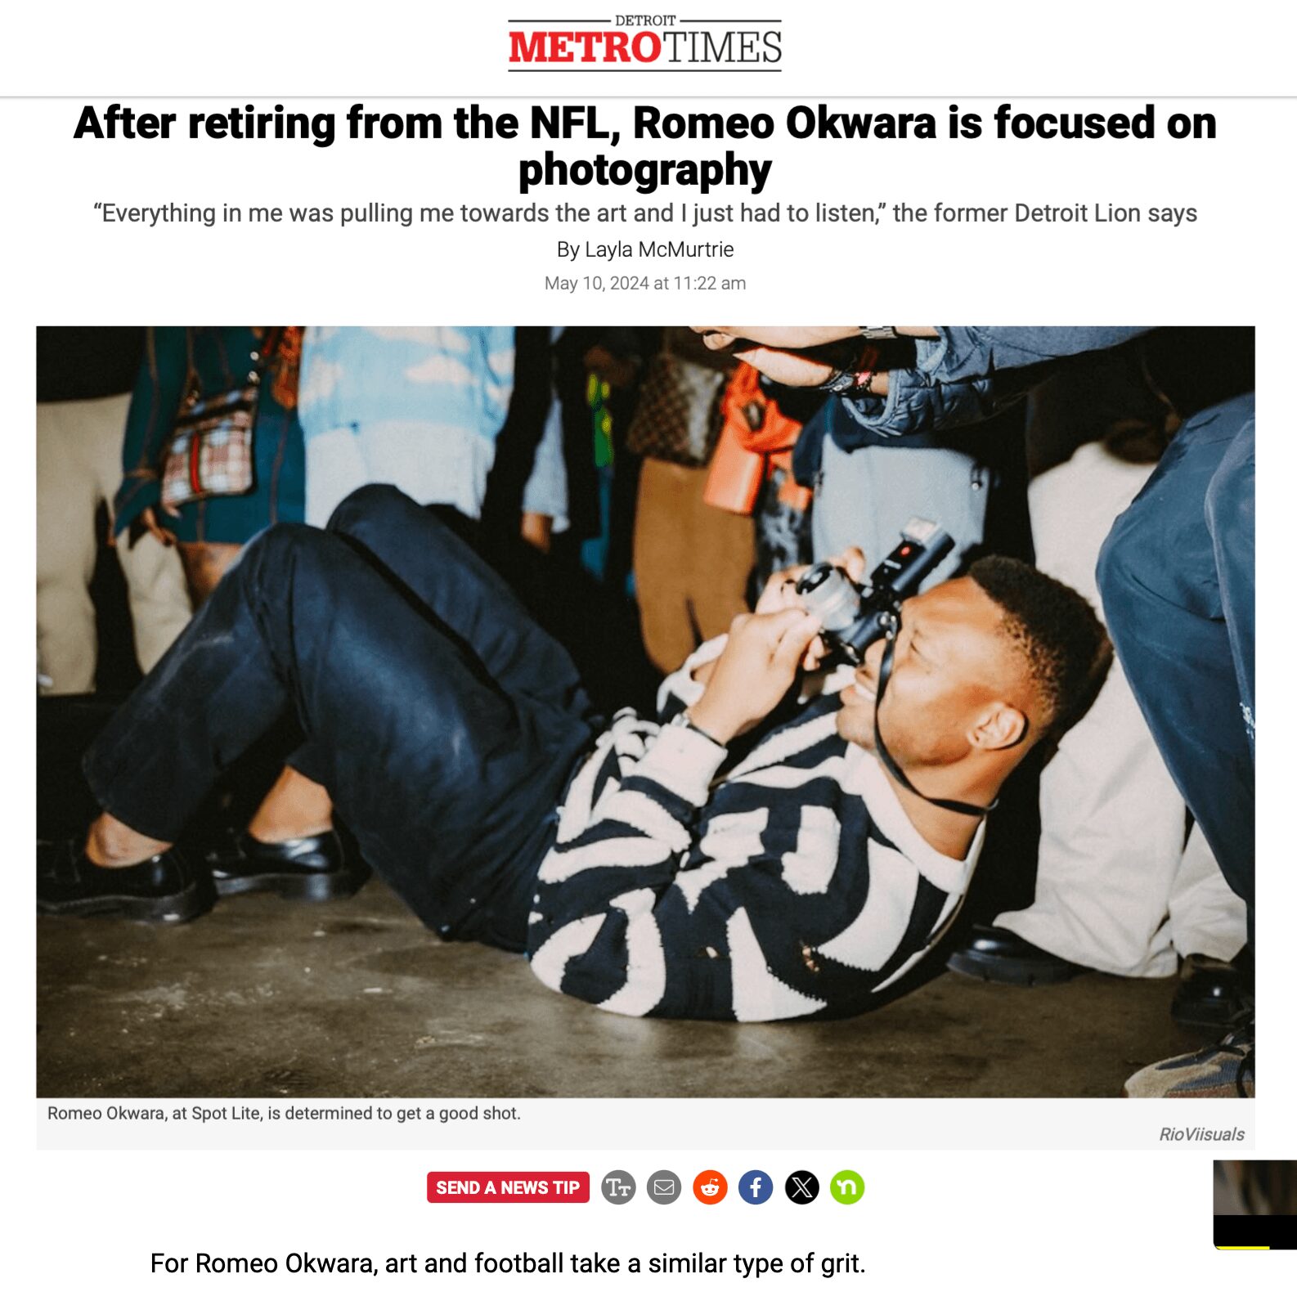1297x1310 pixels.
Task: Click the Spot Lite photo caption text
Action: (x=284, y=1113)
